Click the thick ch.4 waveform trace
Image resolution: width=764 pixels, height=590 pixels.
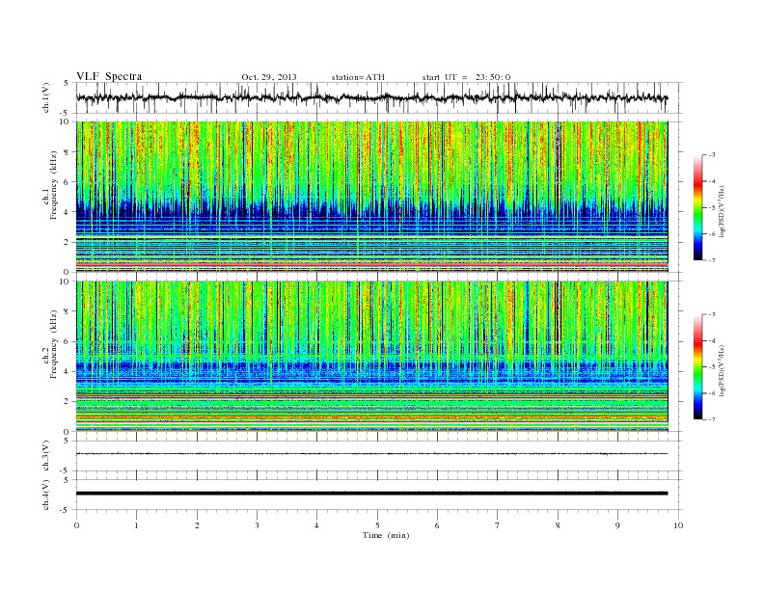click(371, 494)
